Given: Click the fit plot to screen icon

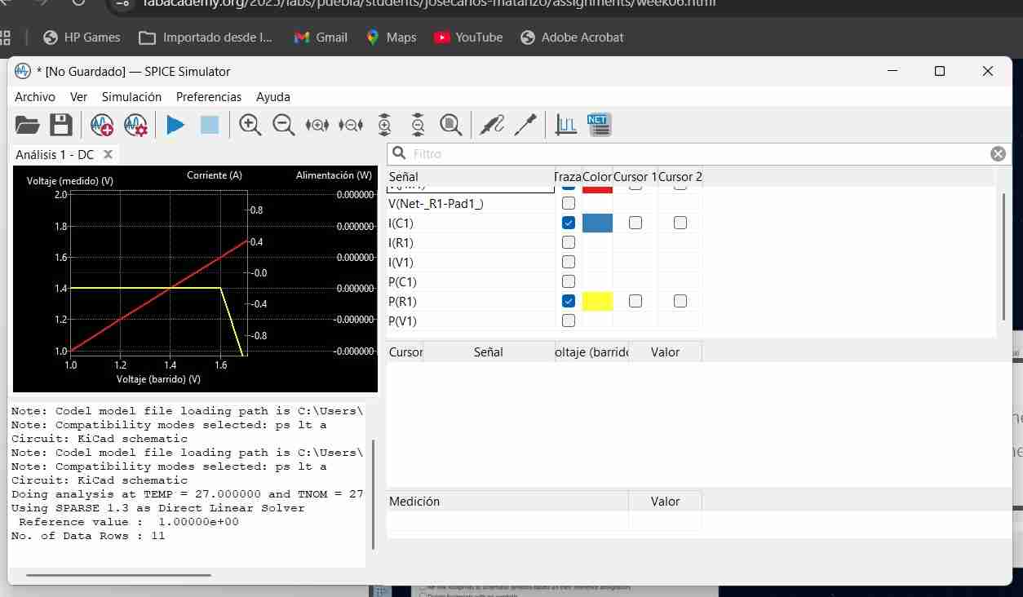Looking at the screenshot, I should coord(449,124).
